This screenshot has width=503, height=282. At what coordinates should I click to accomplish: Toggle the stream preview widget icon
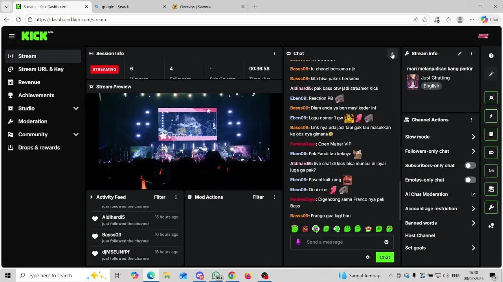coord(491,98)
